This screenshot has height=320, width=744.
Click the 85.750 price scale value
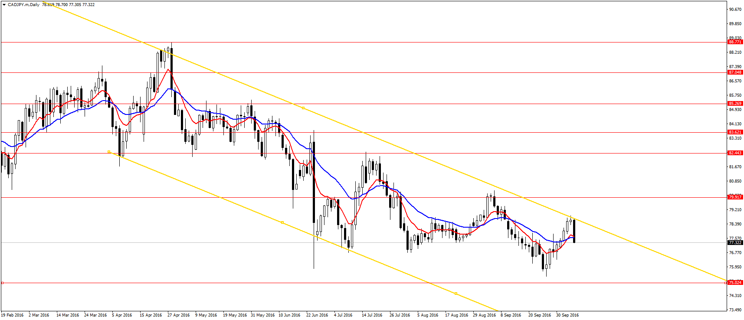click(735, 95)
